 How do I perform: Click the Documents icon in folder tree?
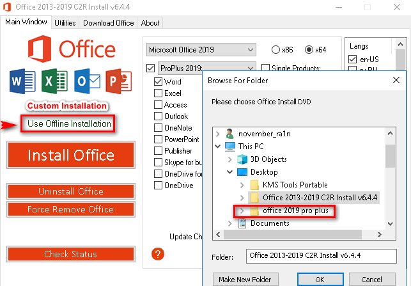pos(242,223)
